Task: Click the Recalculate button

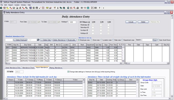Action: (71, 40)
